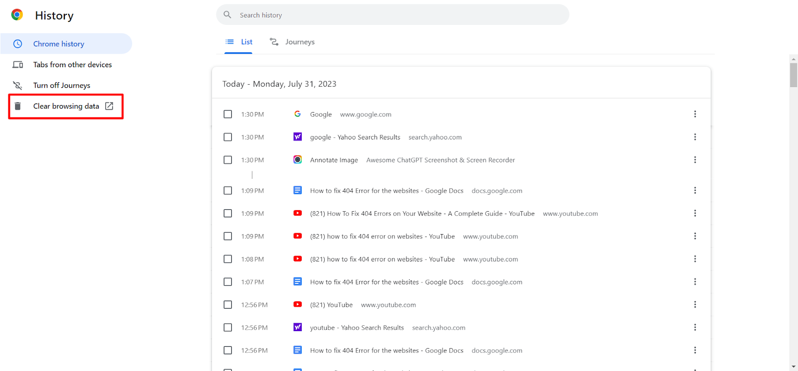Click the trash icon for Clear browsing data
Image resolution: width=798 pixels, height=371 pixels.
17,106
